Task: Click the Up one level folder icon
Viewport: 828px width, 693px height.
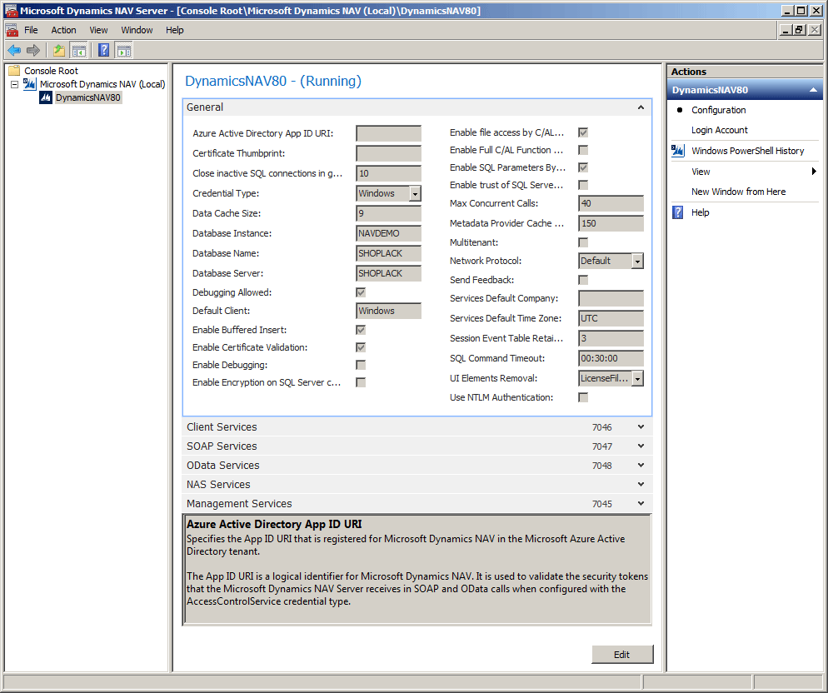Action: [58, 50]
